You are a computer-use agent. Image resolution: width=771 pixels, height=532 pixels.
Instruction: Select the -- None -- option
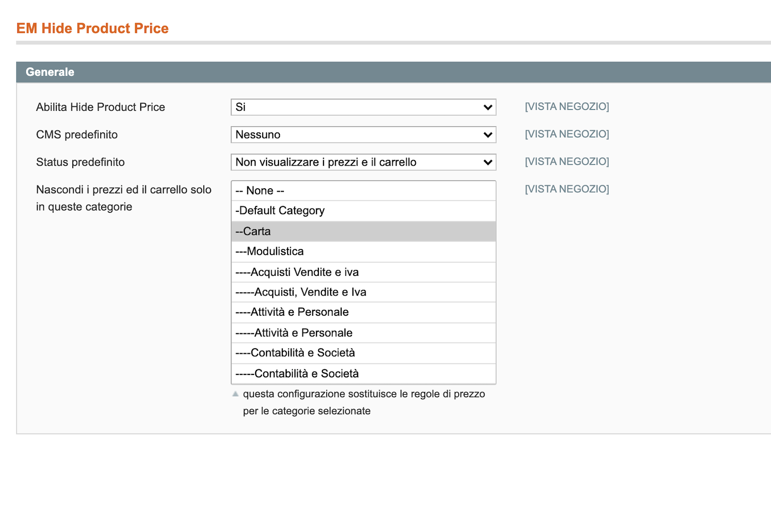[363, 191]
